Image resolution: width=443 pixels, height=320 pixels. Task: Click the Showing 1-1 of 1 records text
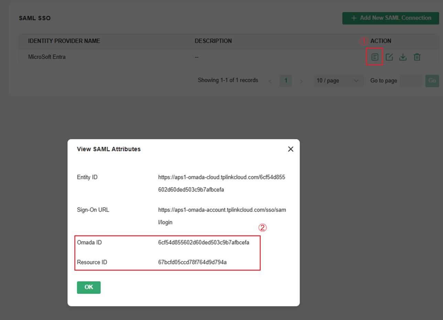pos(228,80)
